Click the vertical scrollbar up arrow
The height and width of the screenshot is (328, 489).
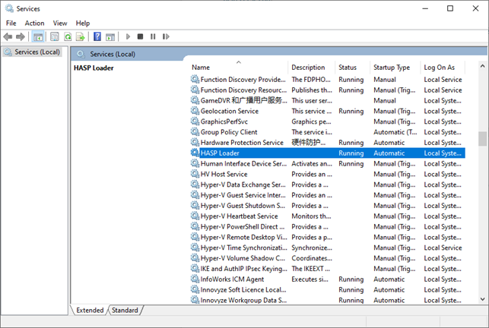(482, 66)
